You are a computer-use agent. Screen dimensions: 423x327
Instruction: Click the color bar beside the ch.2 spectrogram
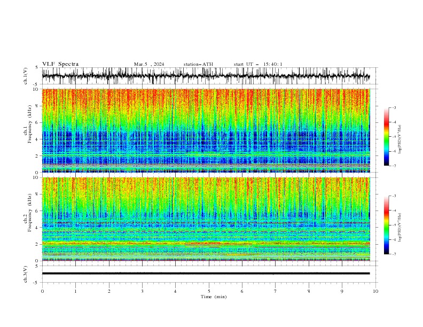[386, 225]
